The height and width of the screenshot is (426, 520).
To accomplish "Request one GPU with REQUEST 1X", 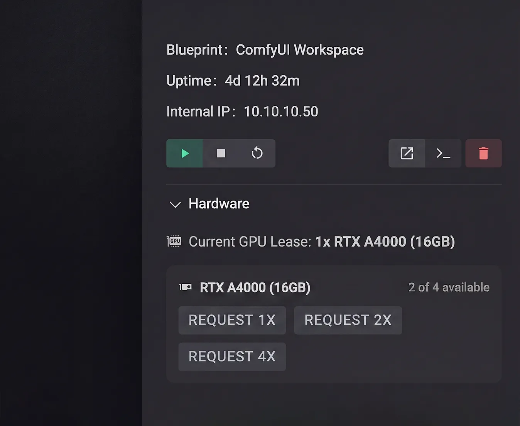I will click(232, 320).
